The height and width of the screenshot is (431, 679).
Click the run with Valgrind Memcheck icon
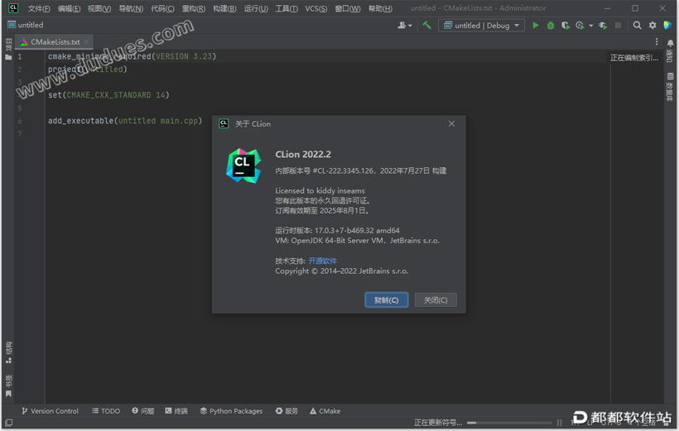[x=603, y=25]
